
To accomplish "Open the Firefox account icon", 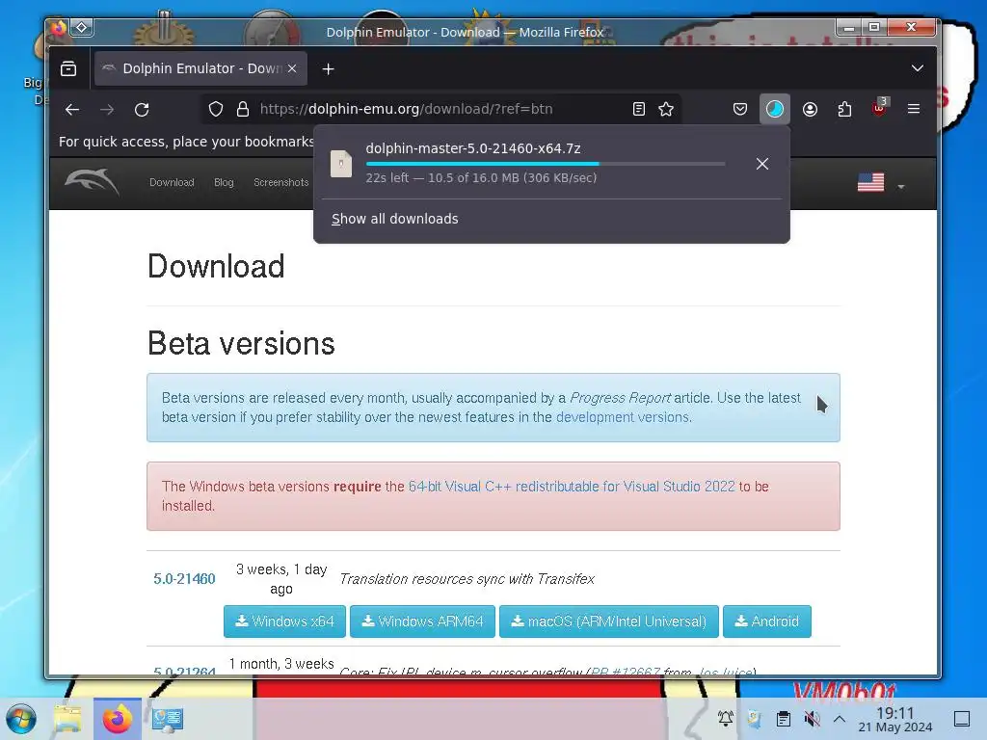I will pyautogui.click(x=810, y=110).
